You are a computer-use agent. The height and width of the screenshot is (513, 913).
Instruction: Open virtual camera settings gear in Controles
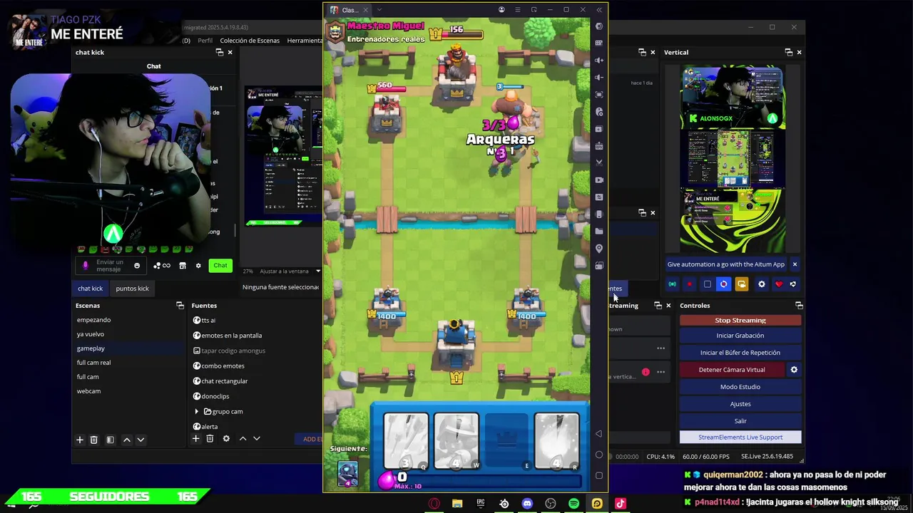coord(794,370)
